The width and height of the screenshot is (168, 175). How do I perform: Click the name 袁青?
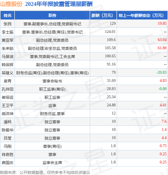tap(8, 81)
